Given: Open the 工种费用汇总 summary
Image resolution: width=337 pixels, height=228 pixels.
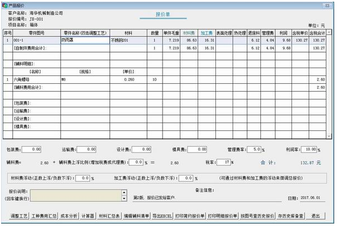Looking at the screenshot, I should pyautogui.click(x=44, y=216).
